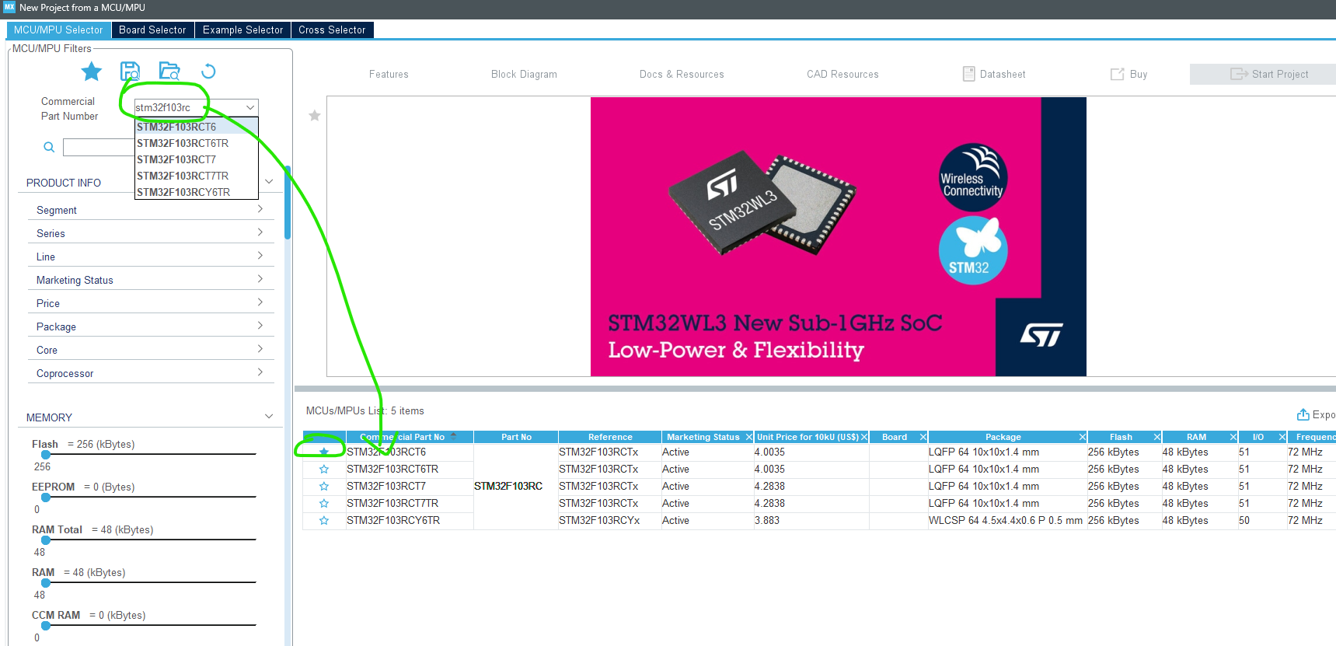Remove the I/O column via its X

(1282, 437)
